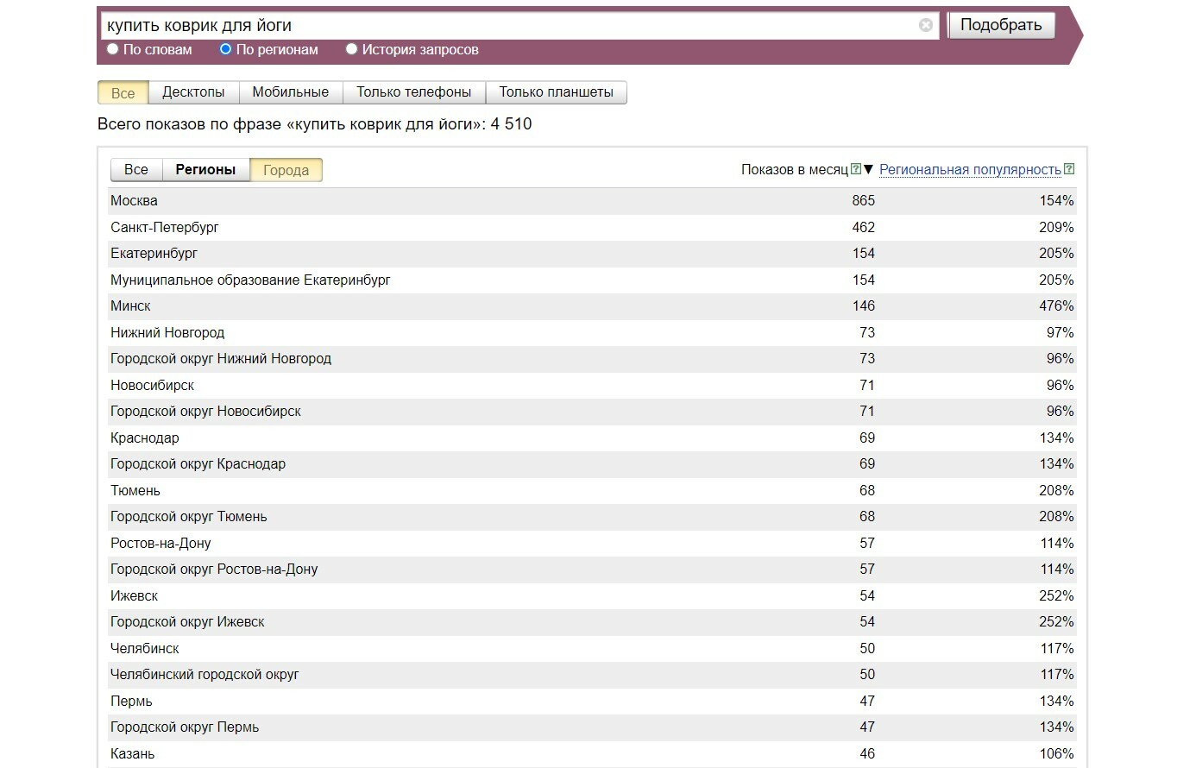Switch to the Только телефоны tab
The height and width of the screenshot is (768, 1177).
[x=414, y=92]
